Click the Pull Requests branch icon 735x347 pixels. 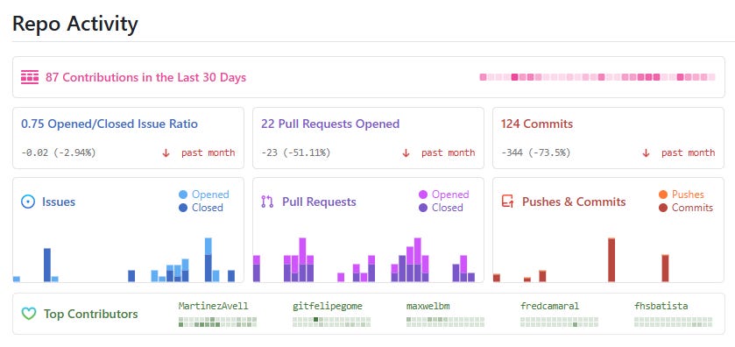[267, 202]
